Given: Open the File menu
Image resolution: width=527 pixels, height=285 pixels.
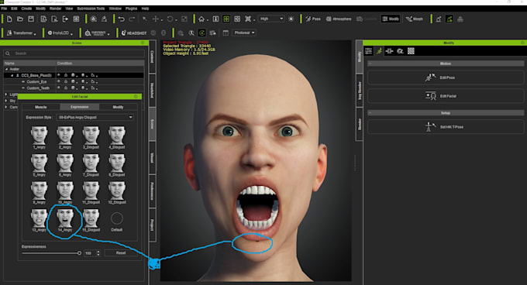Looking at the screenshot, I should pyautogui.click(x=4, y=9).
